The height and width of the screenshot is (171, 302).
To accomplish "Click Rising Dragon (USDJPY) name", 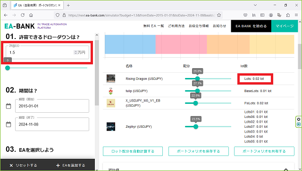I will tap(144, 78).
